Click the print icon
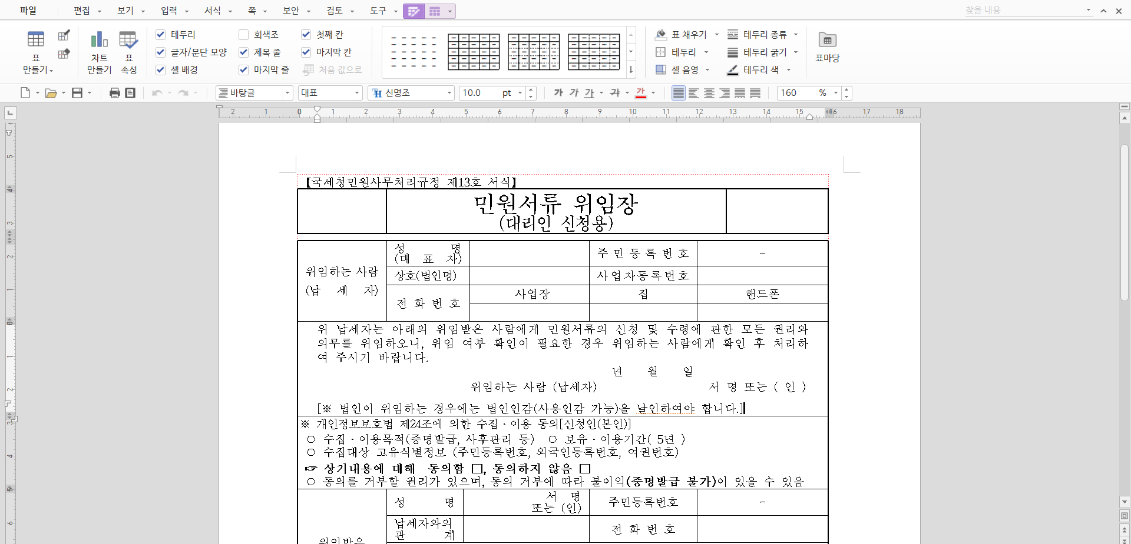 [115, 93]
